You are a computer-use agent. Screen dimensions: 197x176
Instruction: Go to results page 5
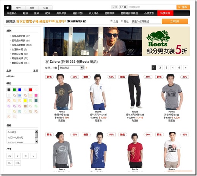(x=179, y=68)
